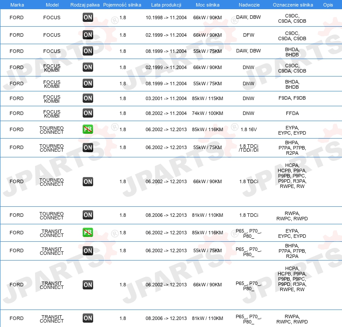Viewport: 342px width, 327px height.
Task: Click ON icon for Focus Kombi 08.1999 row
Action: click(88, 83)
